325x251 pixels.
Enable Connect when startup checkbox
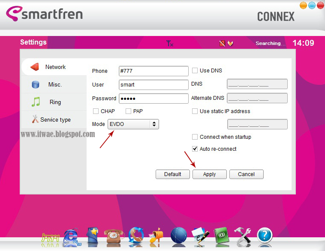pyautogui.click(x=195, y=137)
